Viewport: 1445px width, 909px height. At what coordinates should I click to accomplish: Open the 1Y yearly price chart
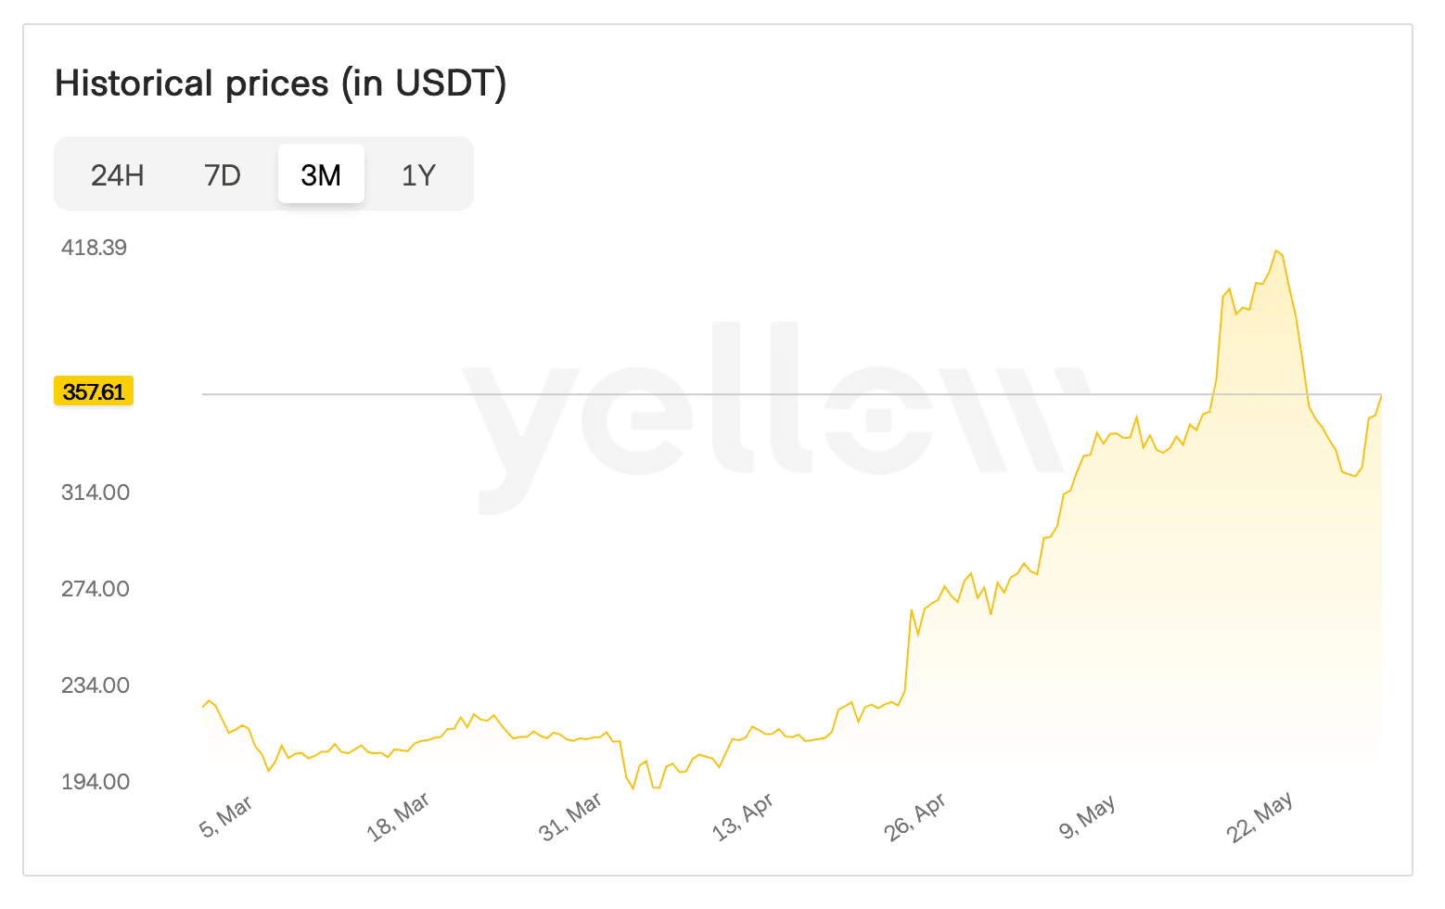pos(418,173)
